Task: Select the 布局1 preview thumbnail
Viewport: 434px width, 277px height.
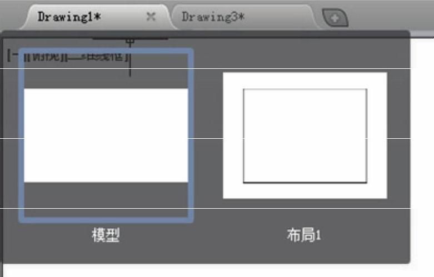Action: click(x=305, y=135)
